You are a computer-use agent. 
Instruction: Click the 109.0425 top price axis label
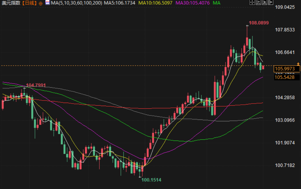(x=285, y=7)
